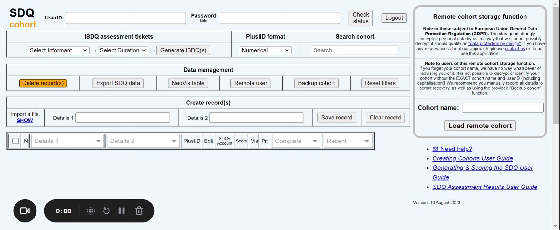This screenshot has height=230, width=560.
Task: Click the envelope icon beside Need help
Action: point(435,149)
